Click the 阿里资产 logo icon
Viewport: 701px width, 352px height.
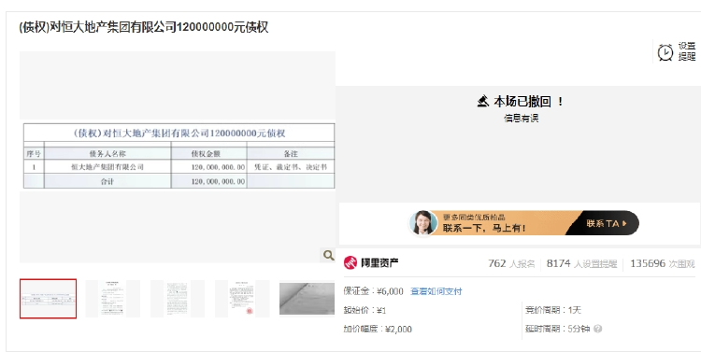tap(350, 262)
